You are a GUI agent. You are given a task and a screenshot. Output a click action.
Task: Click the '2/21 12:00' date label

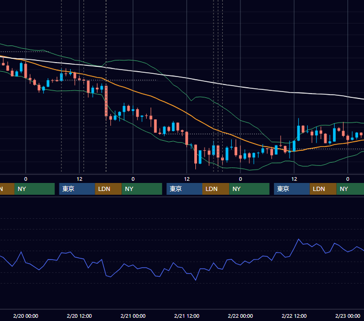(x=187, y=316)
